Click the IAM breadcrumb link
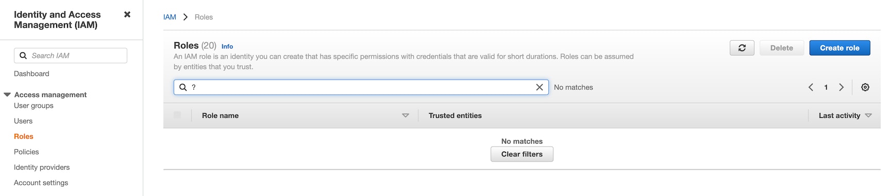 (170, 17)
